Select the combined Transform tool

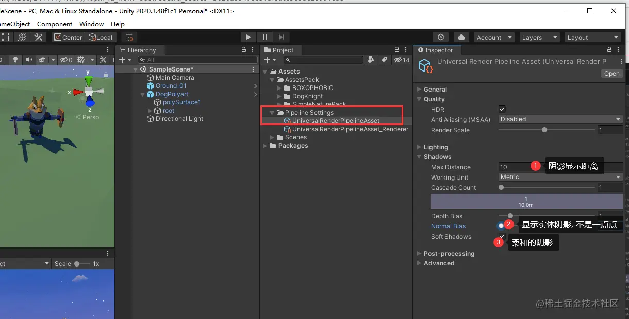coord(22,37)
